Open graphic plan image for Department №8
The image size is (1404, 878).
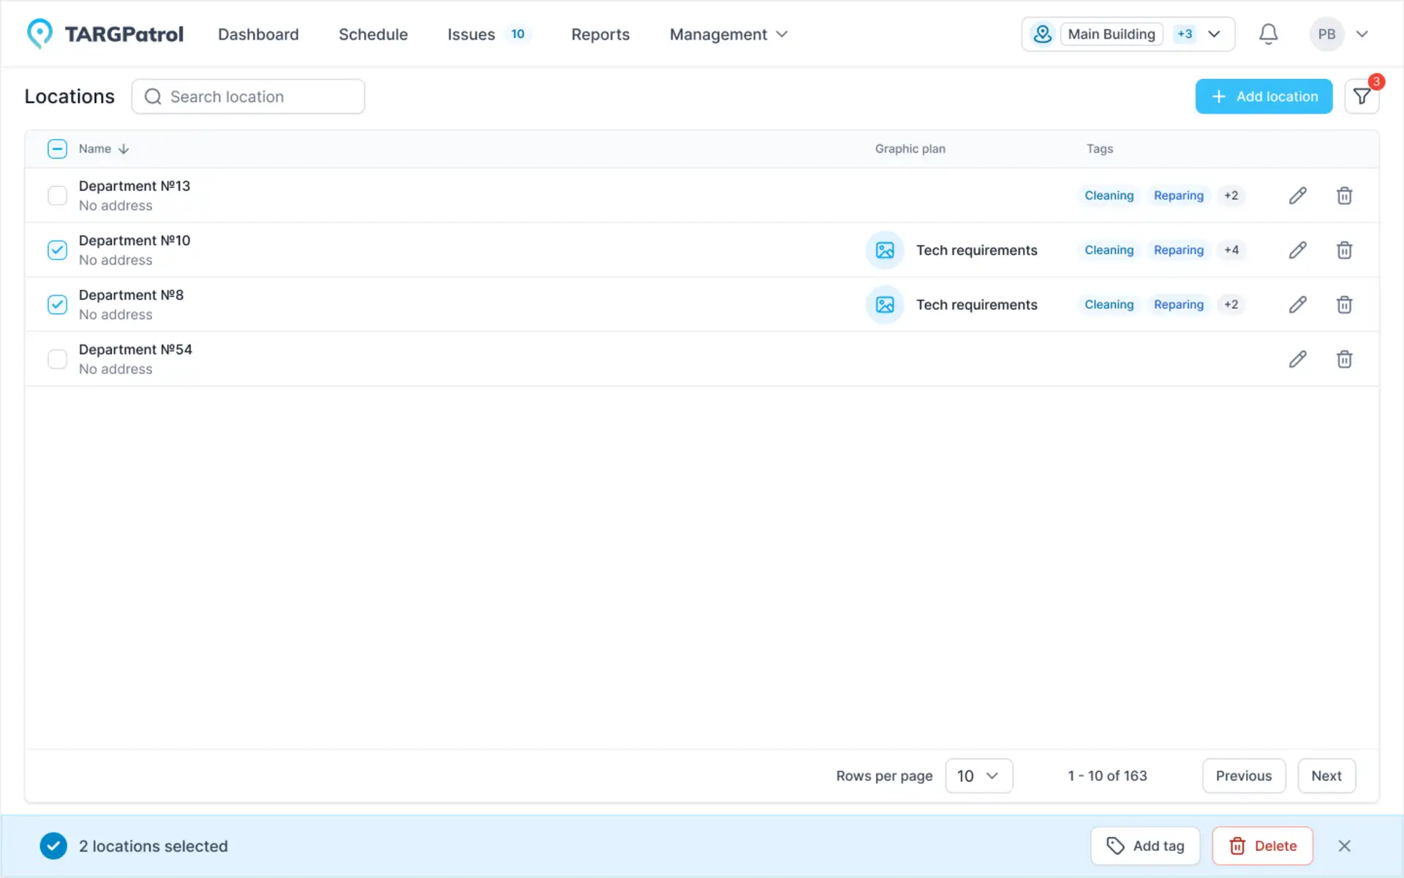(x=885, y=305)
